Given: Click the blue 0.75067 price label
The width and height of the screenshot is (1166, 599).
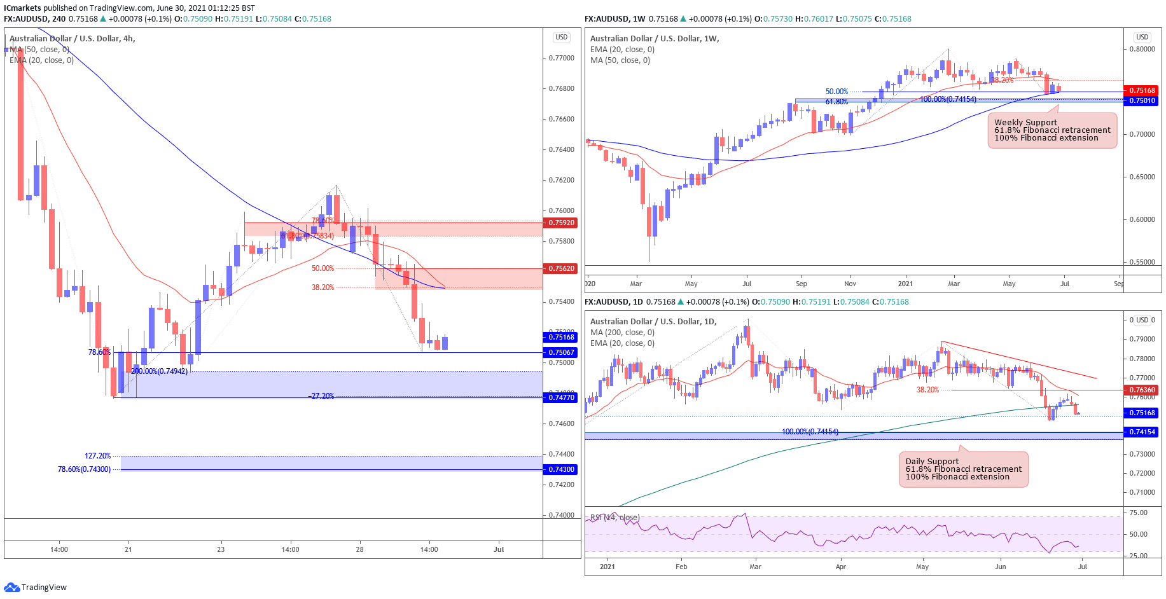Looking at the screenshot, I should tap(561, 353).
